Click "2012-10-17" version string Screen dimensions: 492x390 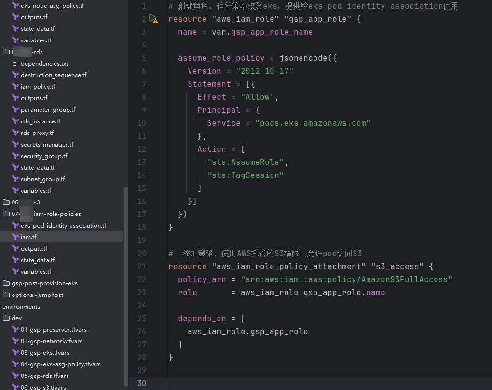264,71
